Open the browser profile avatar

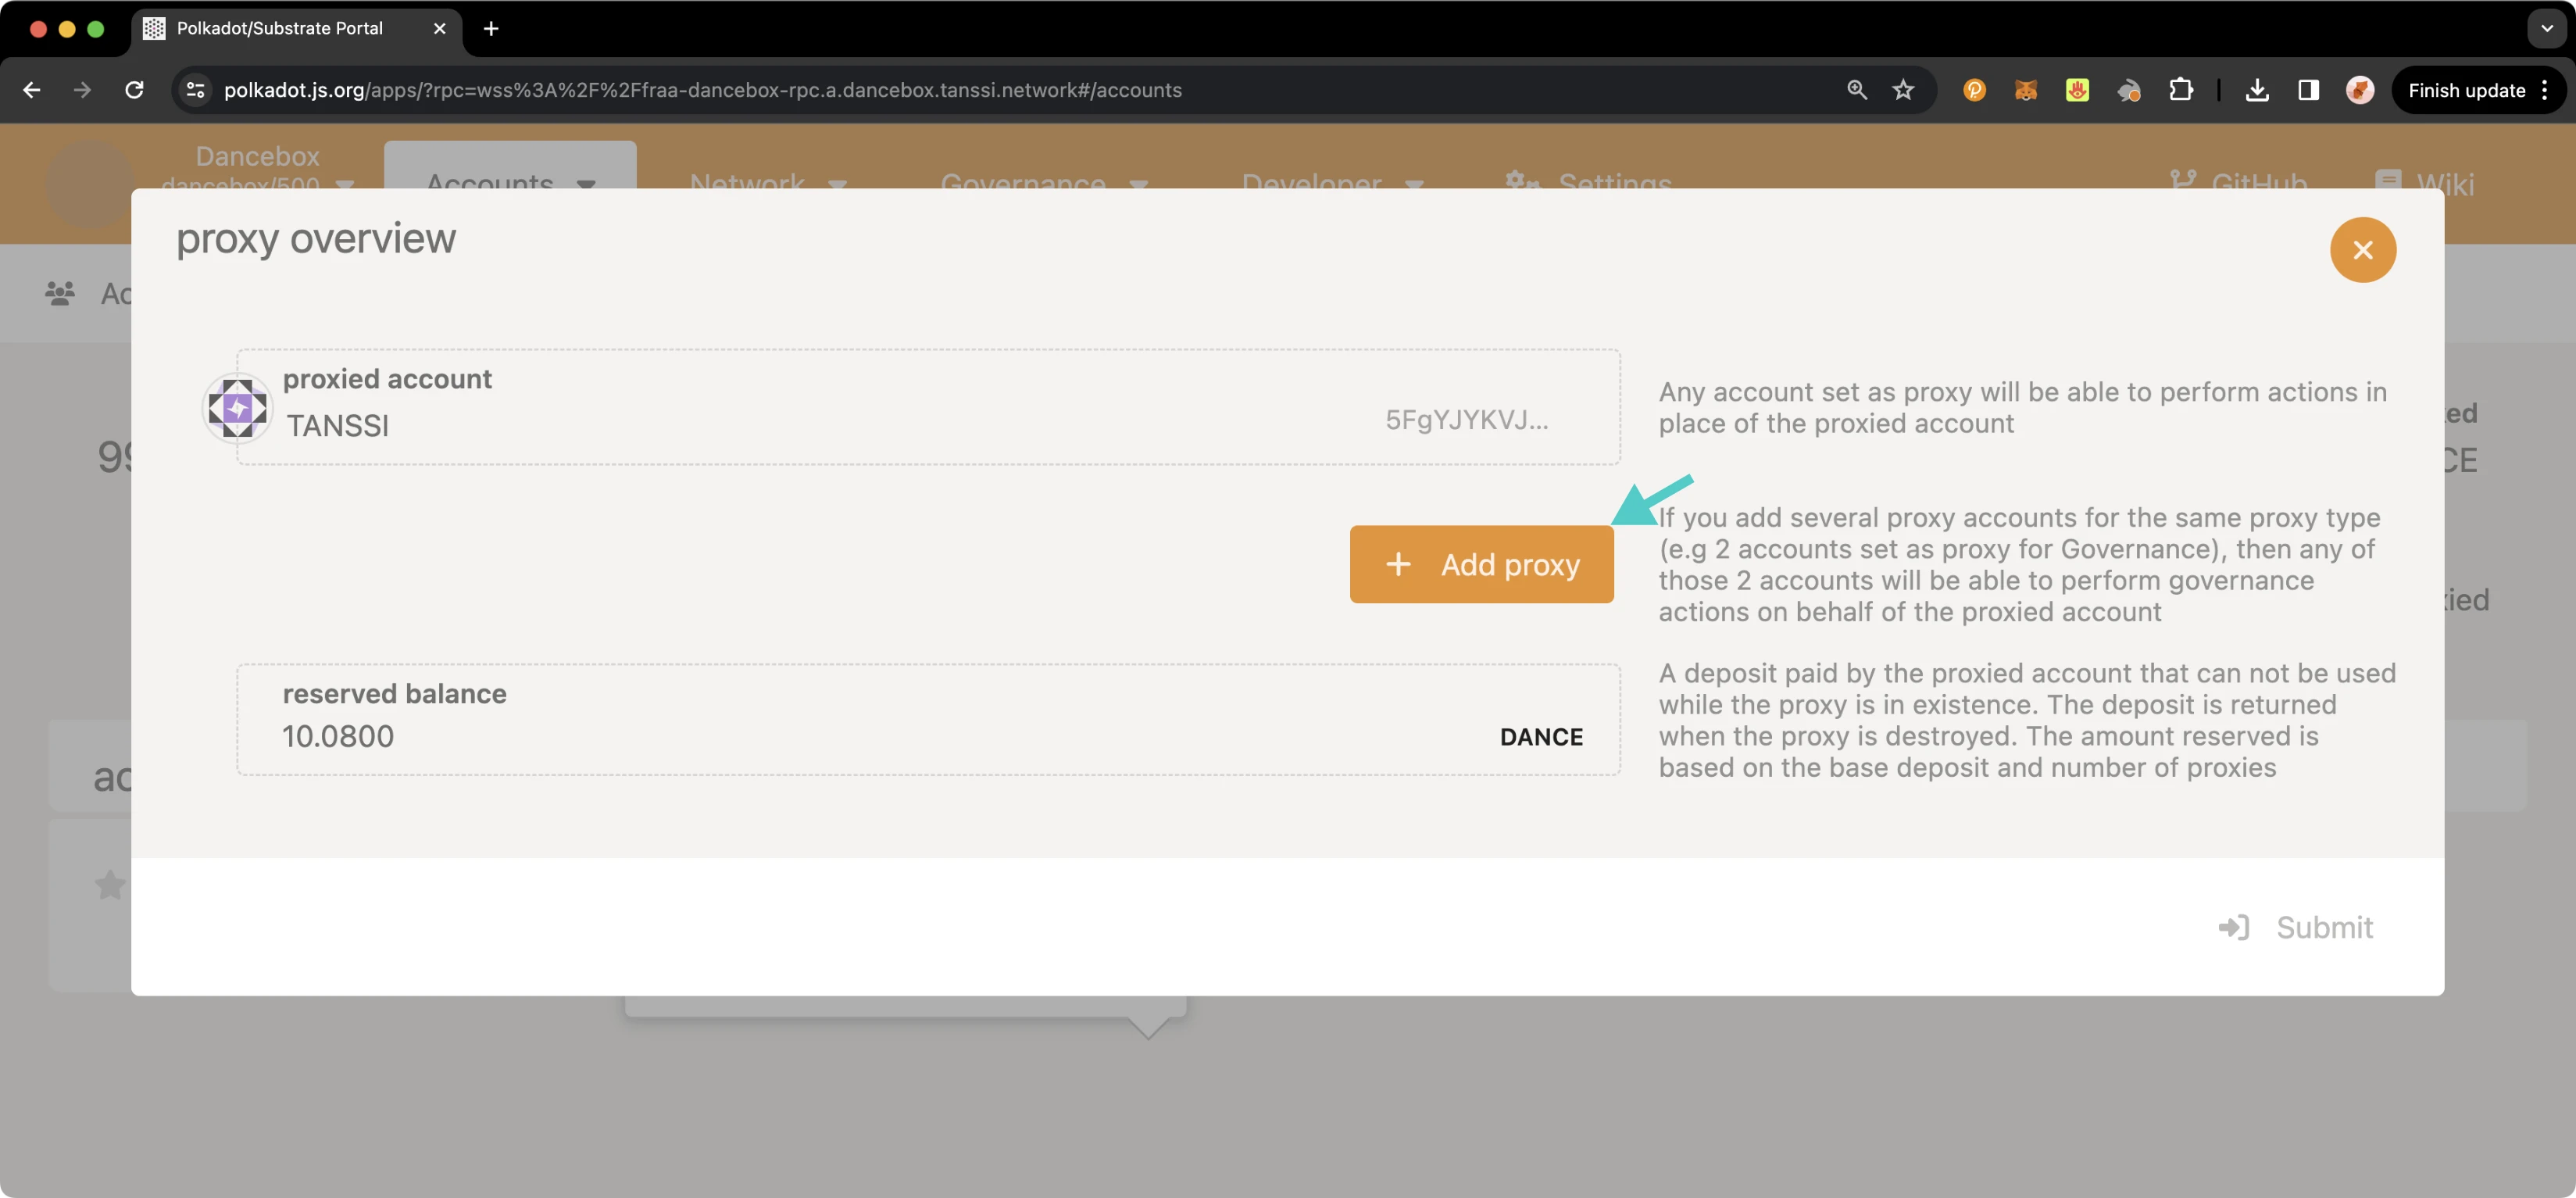coord(2359,90)
